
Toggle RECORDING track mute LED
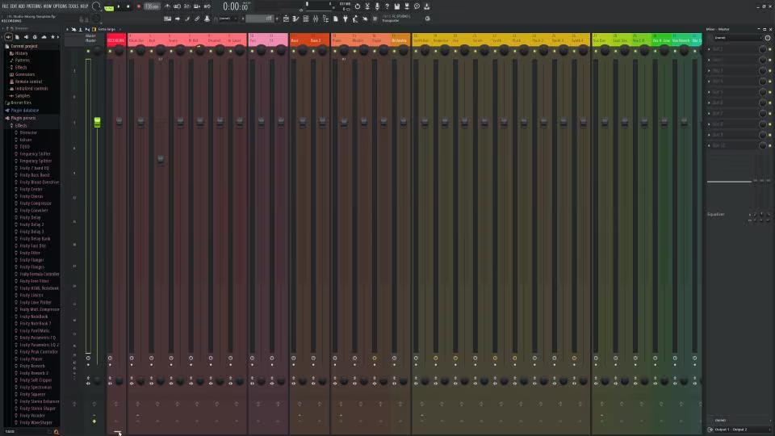click(110, 51)
